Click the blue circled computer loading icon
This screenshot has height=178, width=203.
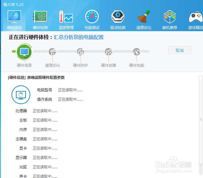click(21, 95)
